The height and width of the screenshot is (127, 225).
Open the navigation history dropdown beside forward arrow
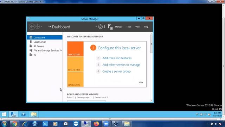[41, 27]
